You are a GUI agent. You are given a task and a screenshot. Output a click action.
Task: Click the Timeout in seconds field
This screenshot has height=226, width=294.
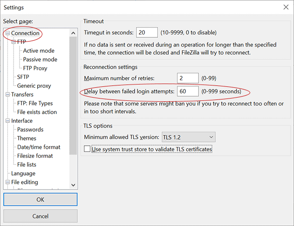(147, 33)
